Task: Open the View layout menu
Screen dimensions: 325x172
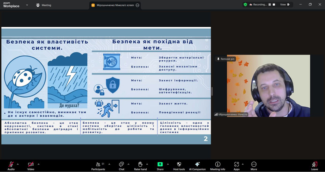Action: tap(285, 4)
